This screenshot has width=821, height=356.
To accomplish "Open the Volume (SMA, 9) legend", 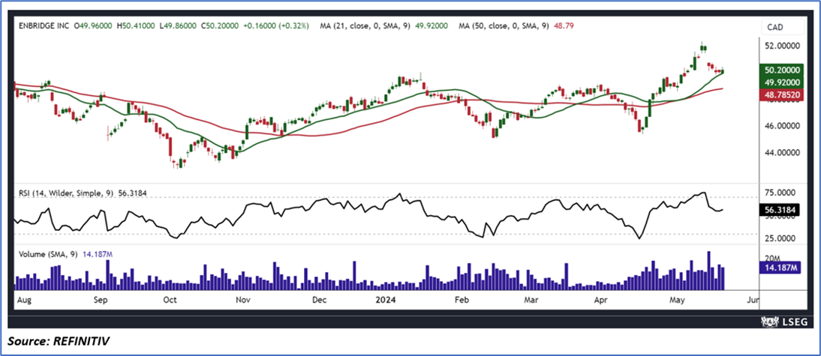I will tap(48, 255).
